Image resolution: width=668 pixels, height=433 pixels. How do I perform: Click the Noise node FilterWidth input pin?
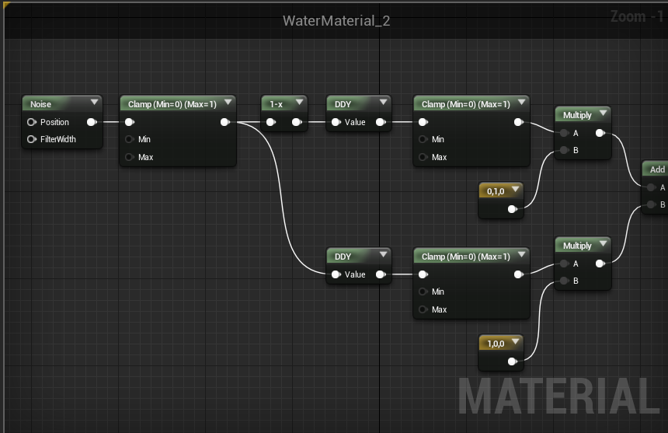32,139
